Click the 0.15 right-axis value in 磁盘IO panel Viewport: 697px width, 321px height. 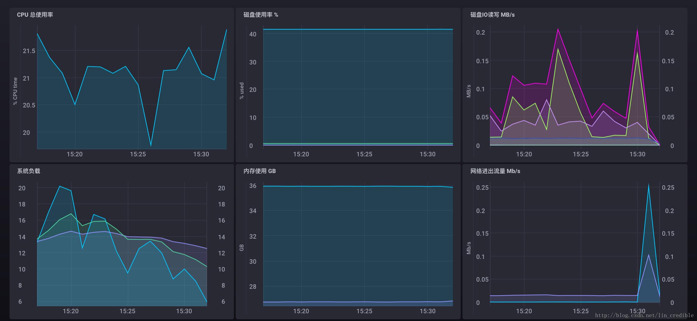tap(668, 61)
